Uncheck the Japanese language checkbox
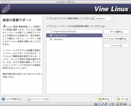The image size is (131, 106). pos(51,39)
